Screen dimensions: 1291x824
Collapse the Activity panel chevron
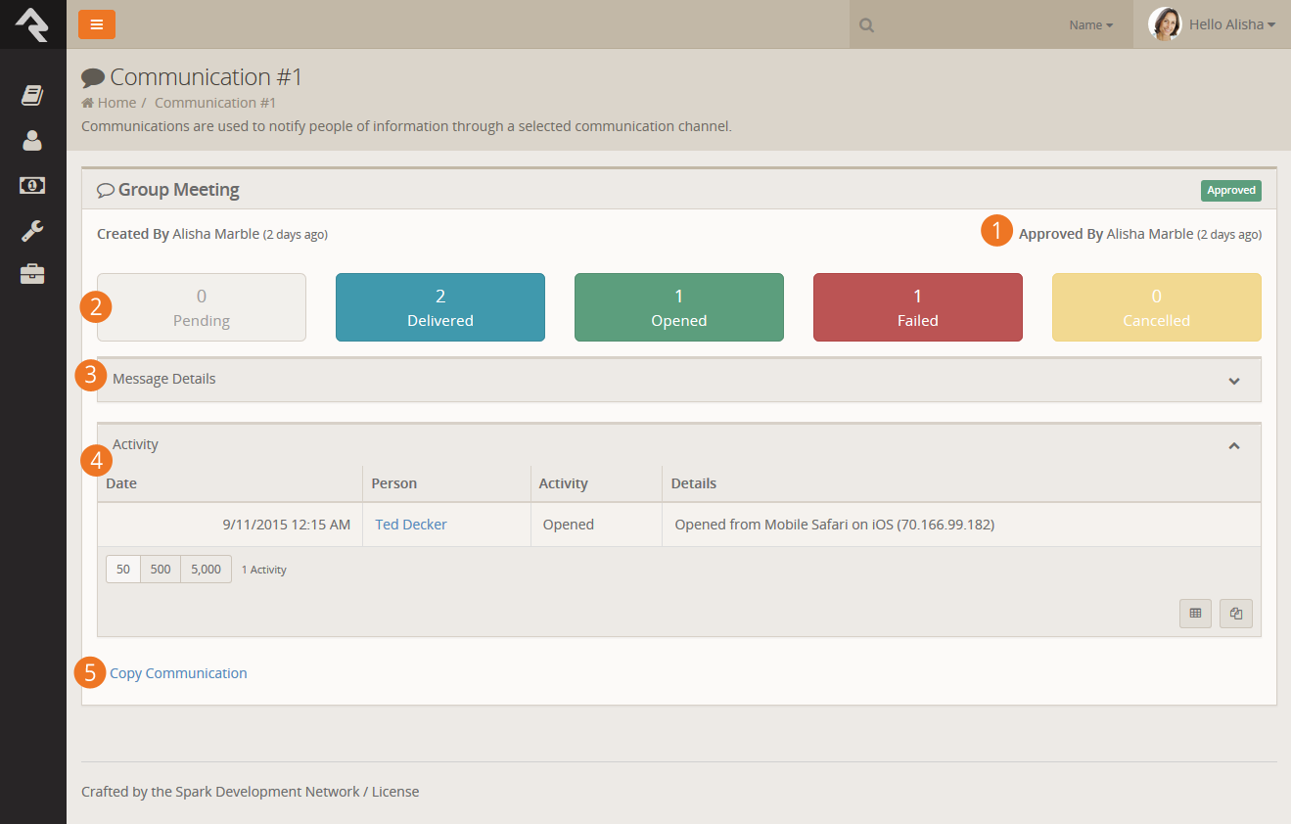(x=1234, y=445)
